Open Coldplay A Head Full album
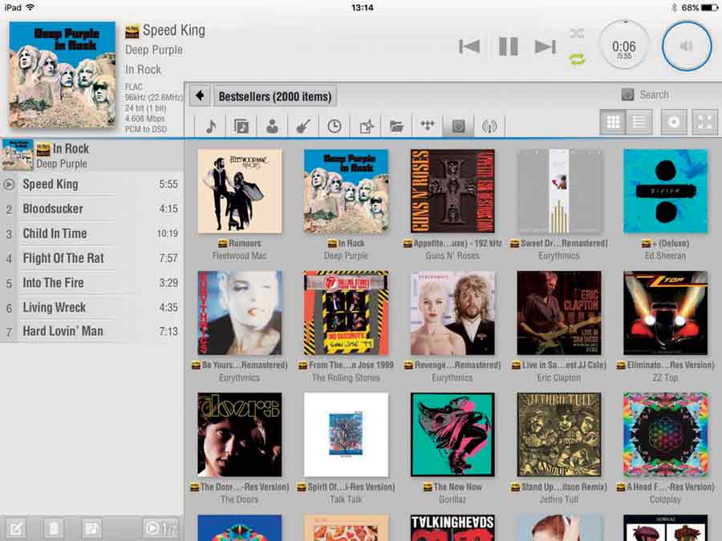Image resolution: width=722 pixels, height=541 pixels. click(x=665, y=434)
